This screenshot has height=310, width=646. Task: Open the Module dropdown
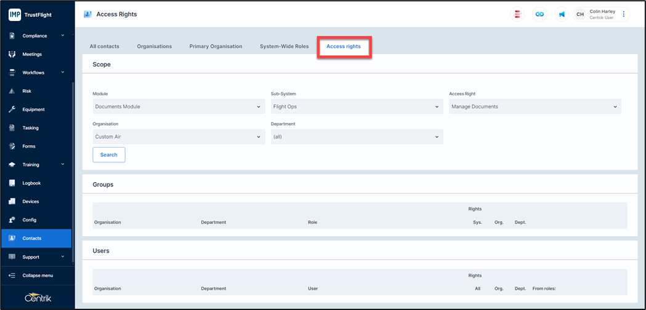point(178,106)
